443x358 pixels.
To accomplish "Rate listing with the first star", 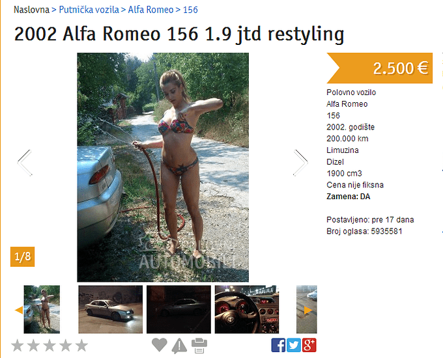I will (x=18, y=345).
